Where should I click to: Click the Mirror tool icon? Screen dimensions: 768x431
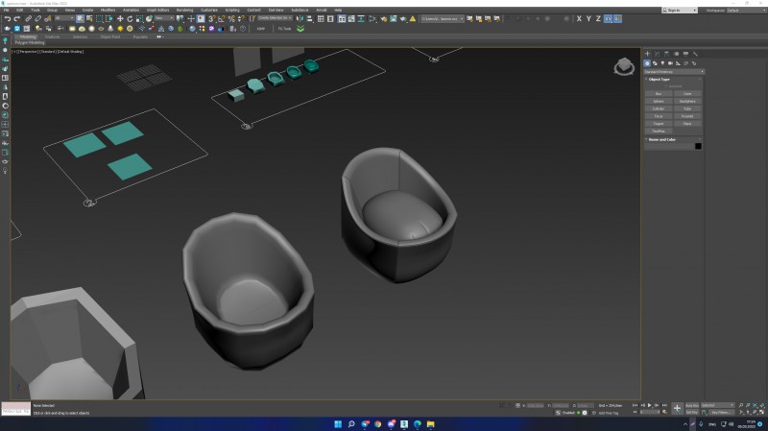pos(300,19)
